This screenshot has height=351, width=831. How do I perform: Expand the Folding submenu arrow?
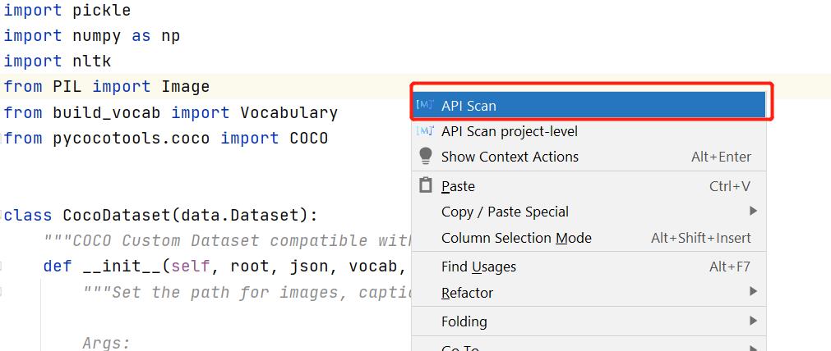[753, 321]
